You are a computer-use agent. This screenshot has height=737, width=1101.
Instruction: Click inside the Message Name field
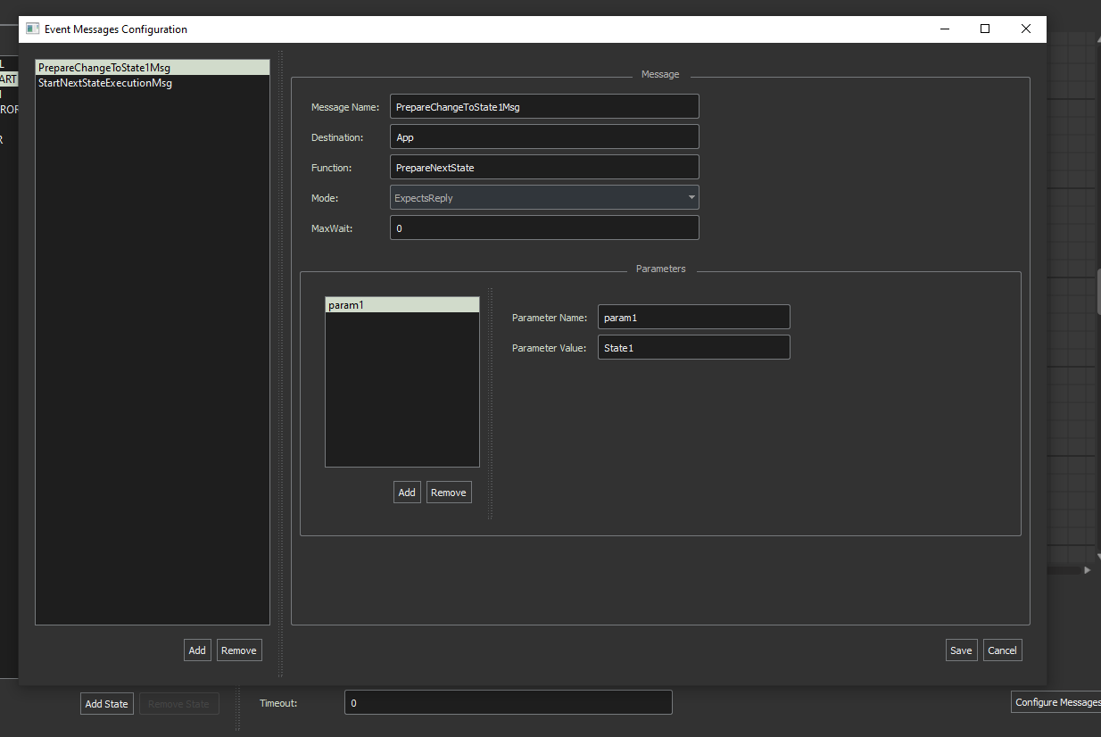(x=544, y=106)
